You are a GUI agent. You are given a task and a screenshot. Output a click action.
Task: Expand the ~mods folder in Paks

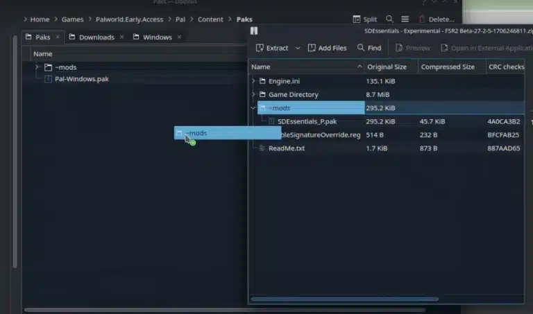pos(37,67)
